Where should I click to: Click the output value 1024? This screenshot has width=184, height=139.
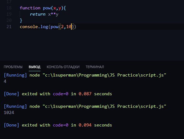click(x=9, y=112)
